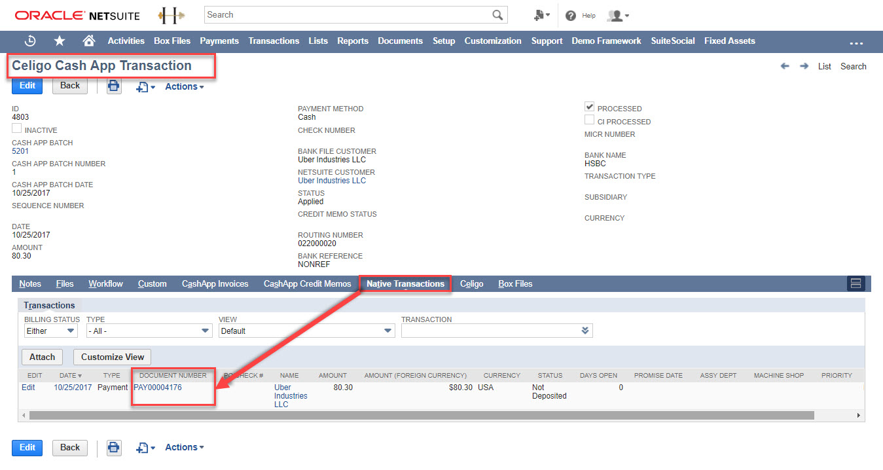Image resolution: width=883 pixels, height=470 pixels.
Task: Go to previous record arrow
Action: click(x=785, y=66)
